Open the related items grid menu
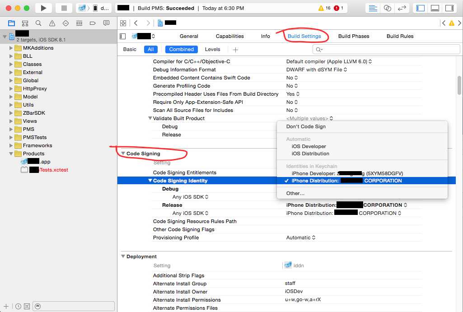The image size is (463, 312). point(123,23)
